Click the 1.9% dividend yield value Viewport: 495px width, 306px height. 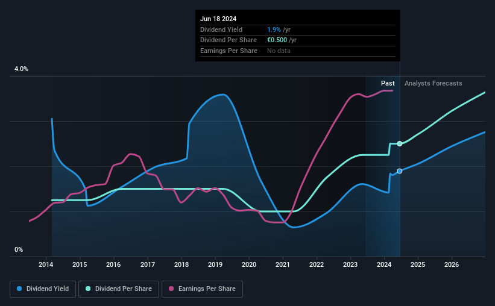[274, 30]
